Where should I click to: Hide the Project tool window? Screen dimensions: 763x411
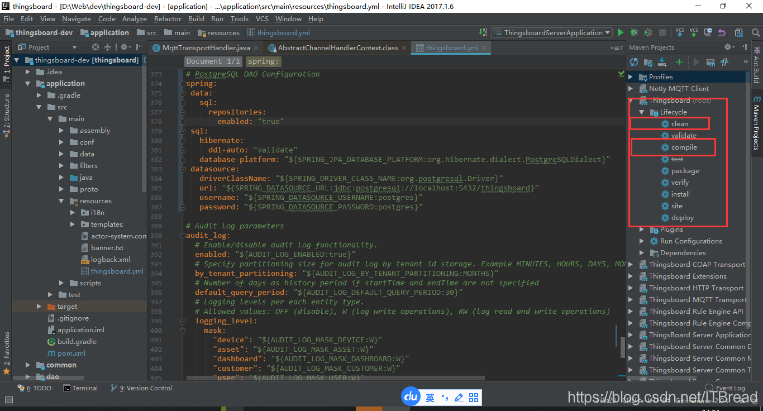pos(139,47)
